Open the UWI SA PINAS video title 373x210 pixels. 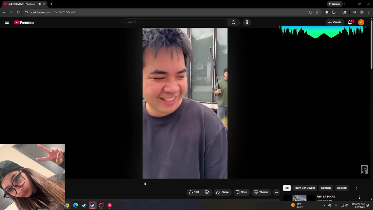pos(326,197)
